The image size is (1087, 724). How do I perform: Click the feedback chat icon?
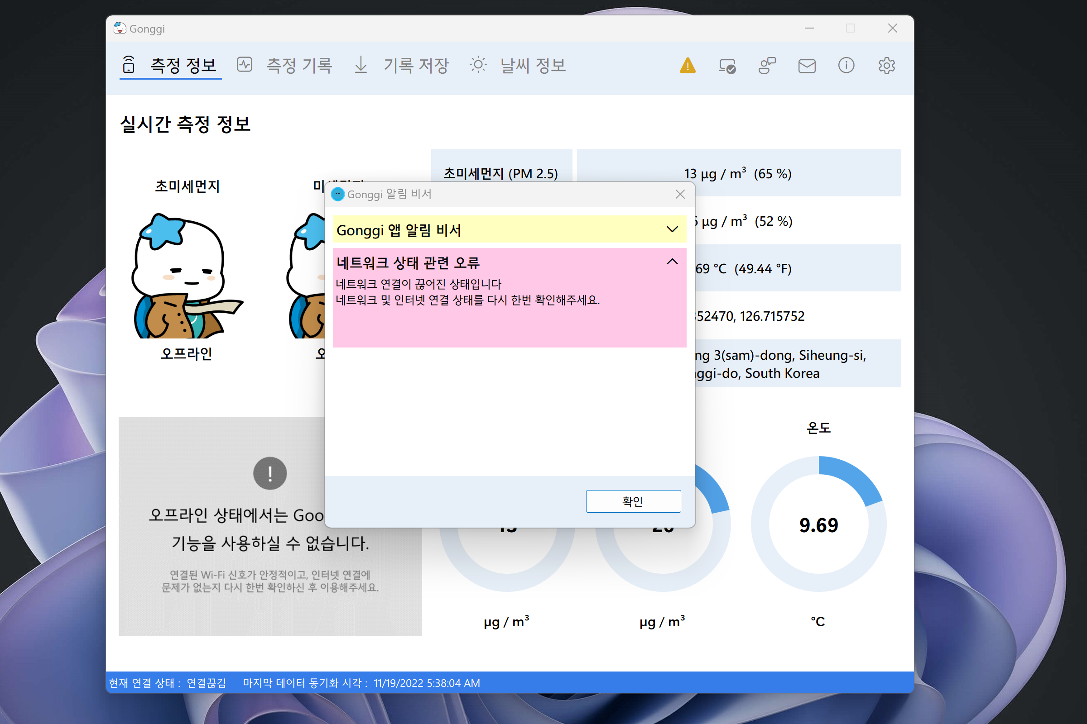point(767,66)
